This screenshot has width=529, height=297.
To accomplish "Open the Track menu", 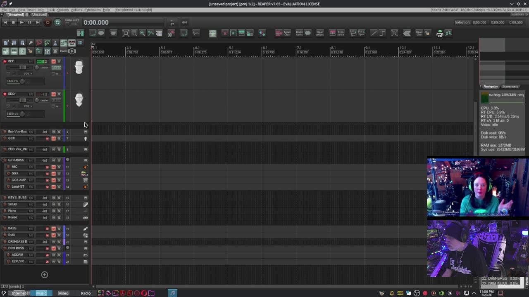I will pos(51,10).
